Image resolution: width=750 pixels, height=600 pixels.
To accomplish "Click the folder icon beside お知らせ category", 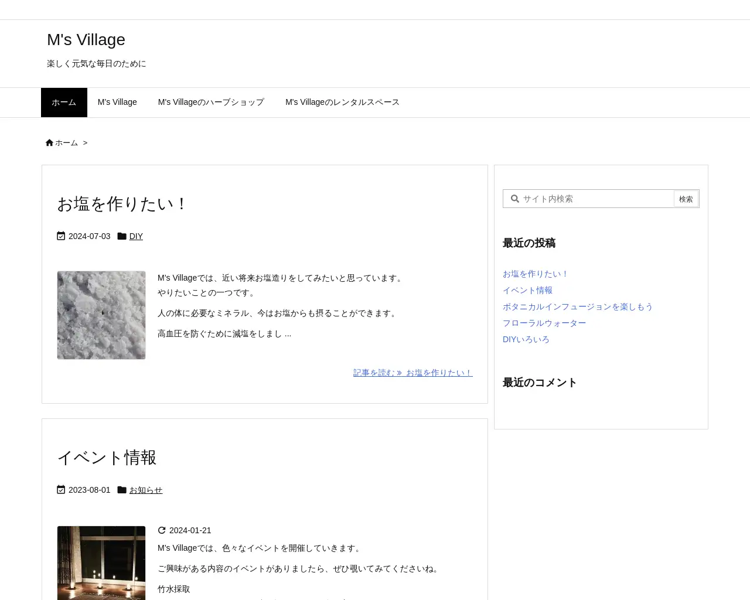I will (122, 490).
